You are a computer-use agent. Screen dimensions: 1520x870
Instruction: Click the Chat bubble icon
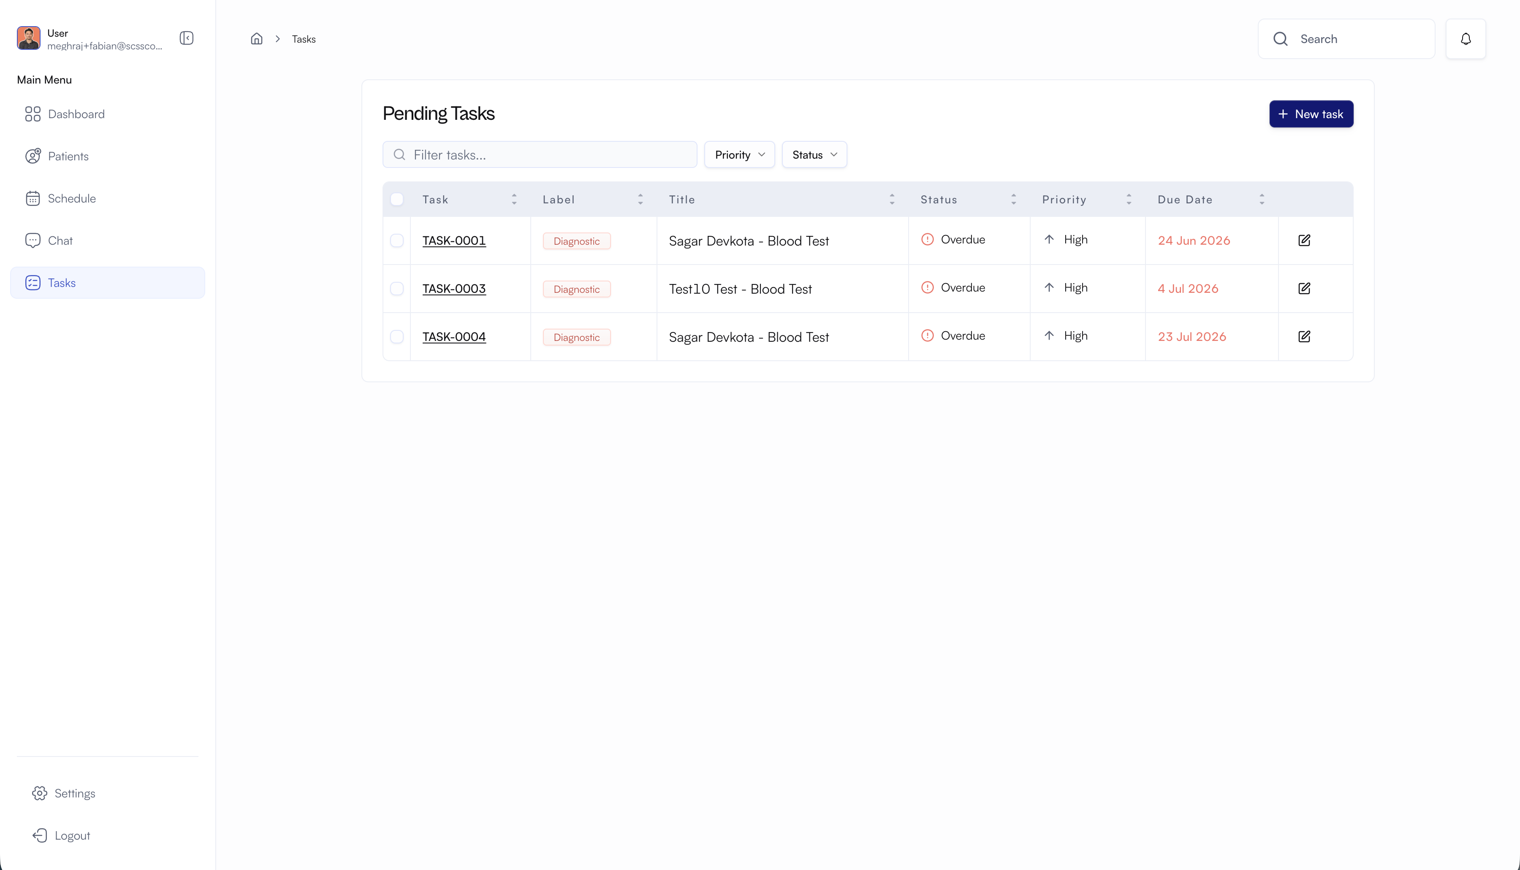click(33, 240)
